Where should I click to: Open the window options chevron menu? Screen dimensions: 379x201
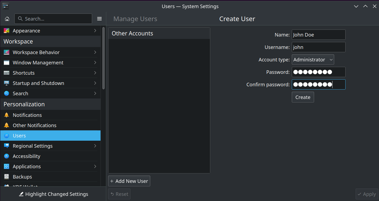coord(356,6)
